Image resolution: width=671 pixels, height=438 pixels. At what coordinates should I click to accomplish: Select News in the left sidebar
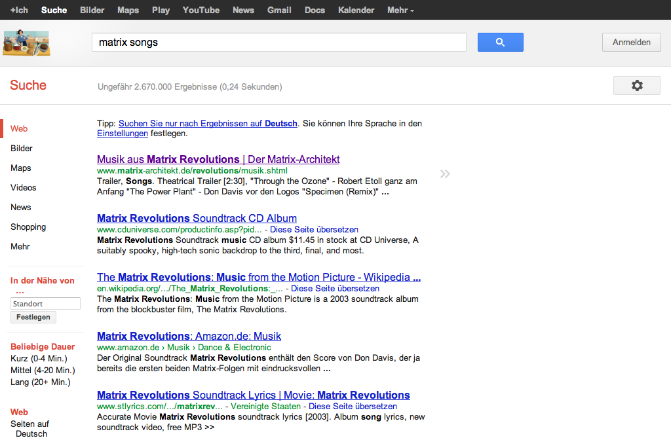(20, 208)
